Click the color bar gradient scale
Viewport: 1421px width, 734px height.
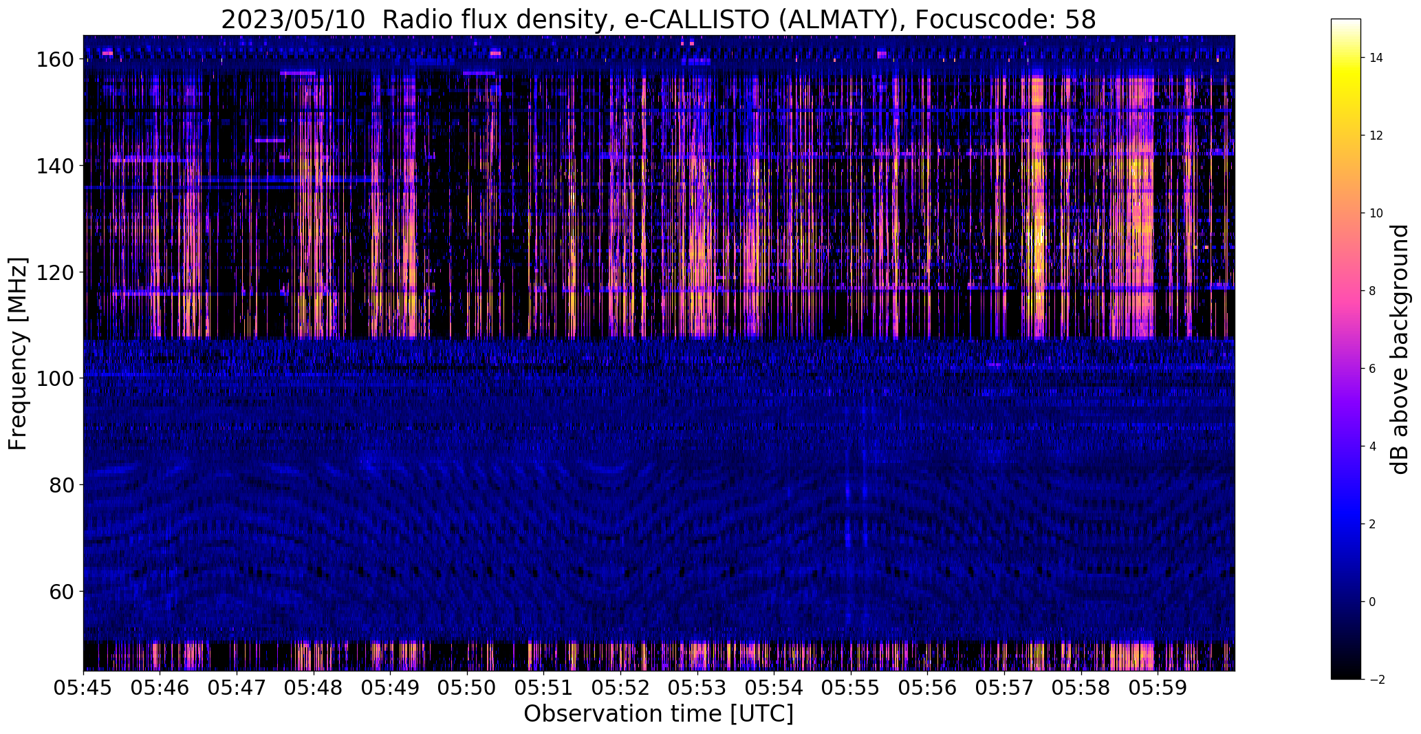[x=1346, y=349]
